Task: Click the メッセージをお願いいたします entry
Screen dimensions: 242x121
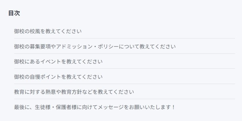Action: (x=95, y=107)
